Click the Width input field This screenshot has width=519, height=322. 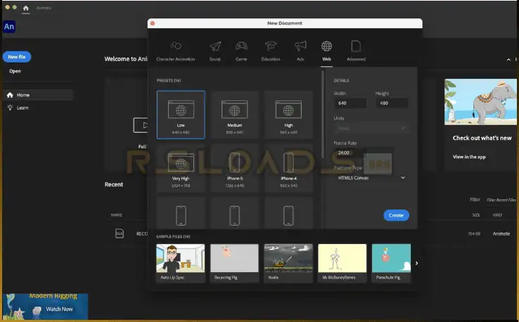pyautogui.click(x=350, y=103)
